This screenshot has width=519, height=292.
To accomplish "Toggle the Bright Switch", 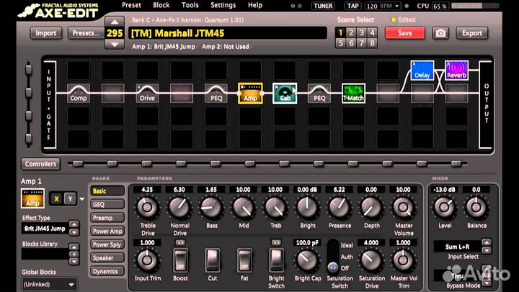I will tap(276, 260).
